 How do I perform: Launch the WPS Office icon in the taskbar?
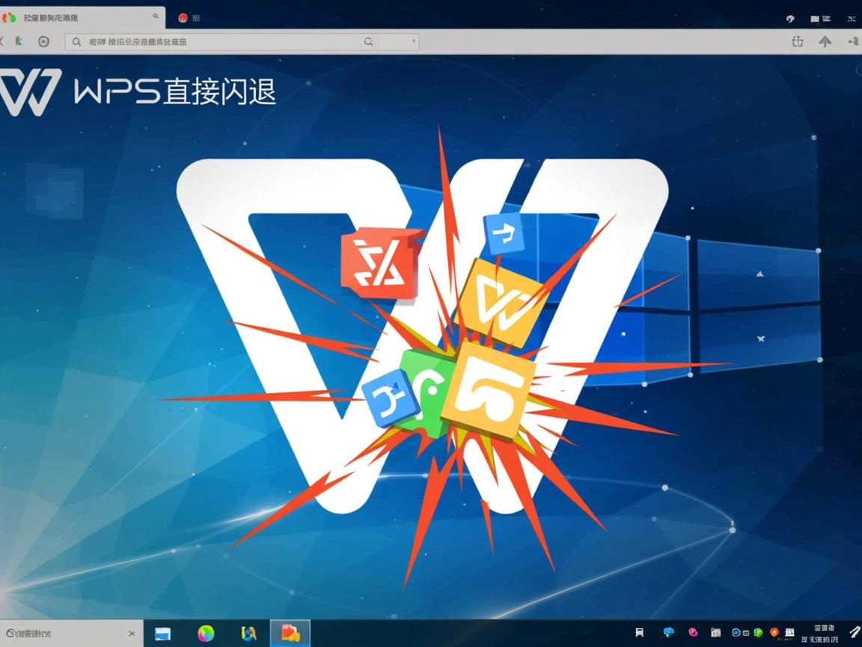[290, 633]
